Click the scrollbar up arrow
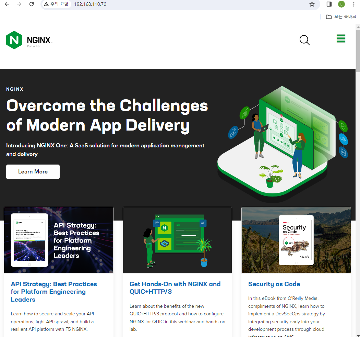Image resolution: width=360 pixels, height=337 pixels. [x=358, y=27]
